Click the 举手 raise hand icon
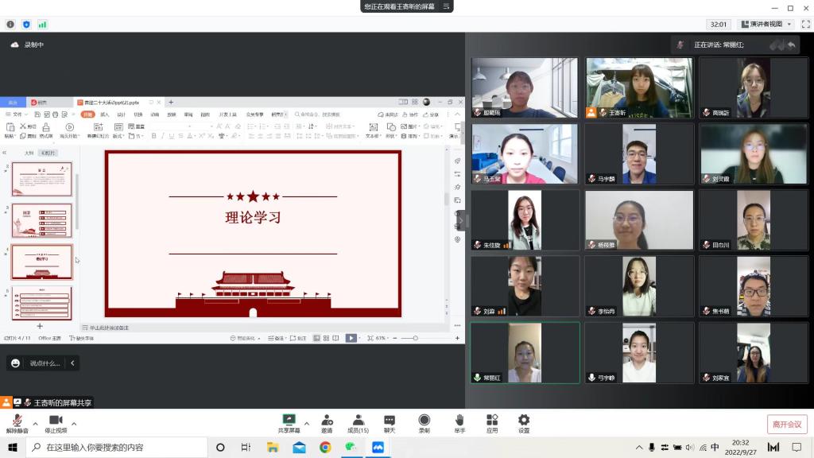This screenshot has height=458, width=814. click(459, 423)
